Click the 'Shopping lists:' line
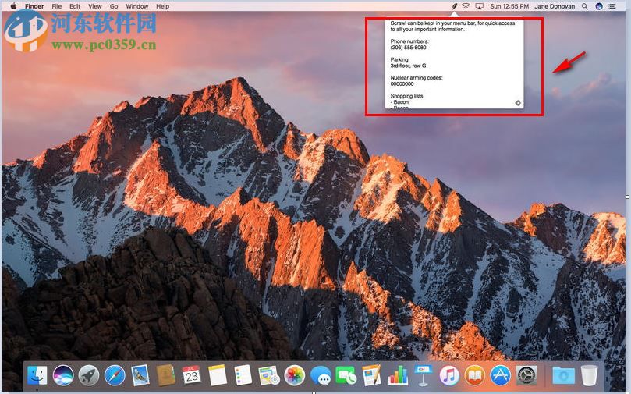Viewport: 631px width, 394px height. coord(407,96)
